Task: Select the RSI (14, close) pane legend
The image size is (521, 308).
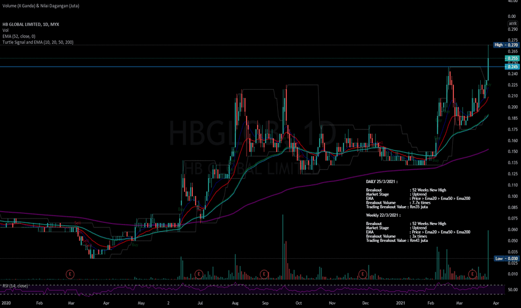Action: pyautogui.click(x=15, y=286)
